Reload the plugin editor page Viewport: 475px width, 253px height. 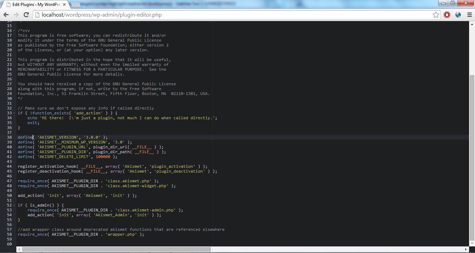pyautogui.click(x=26, y=15)
